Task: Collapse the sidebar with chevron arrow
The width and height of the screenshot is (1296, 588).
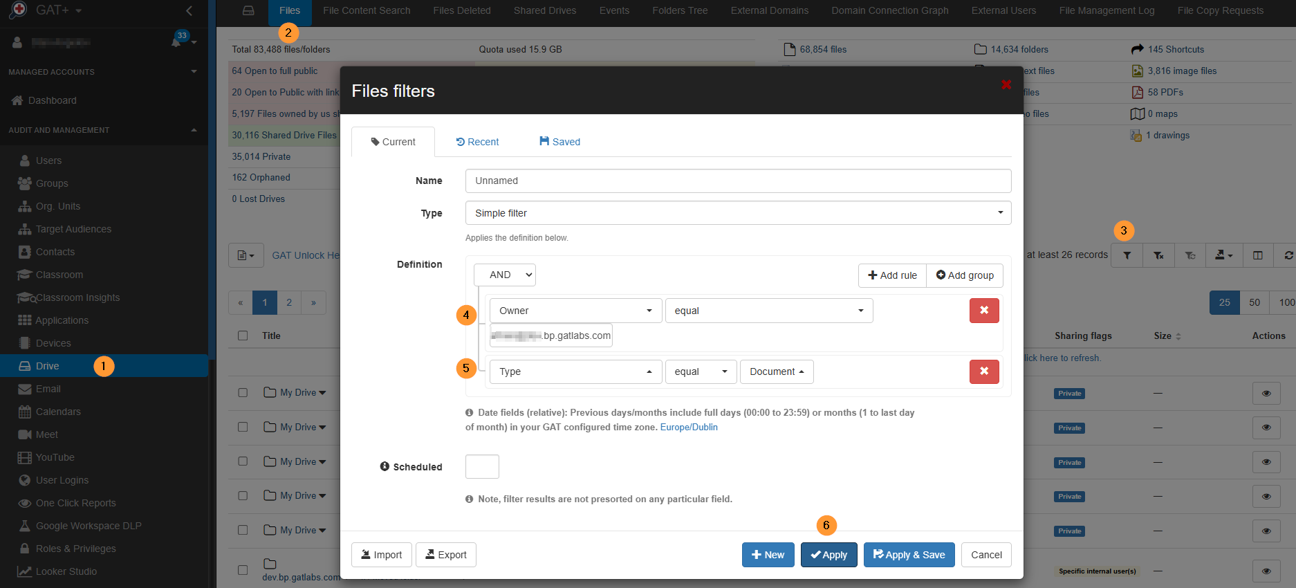Action: click(189, 10)
